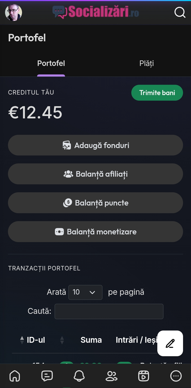The width and height of the screenshot is (191, 388).
Task: Open messages chat bubble icon
Action: (x=47, y=376)
